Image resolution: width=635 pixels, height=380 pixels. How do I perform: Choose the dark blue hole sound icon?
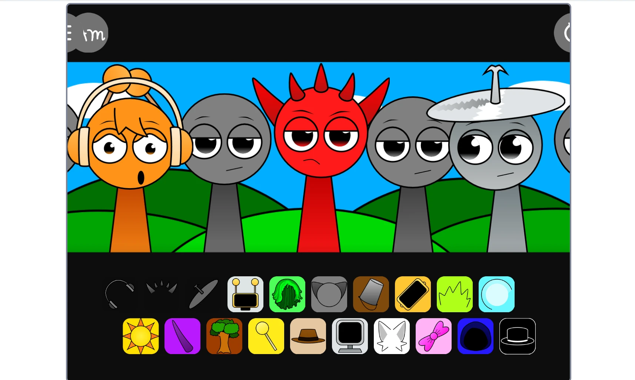476,336
